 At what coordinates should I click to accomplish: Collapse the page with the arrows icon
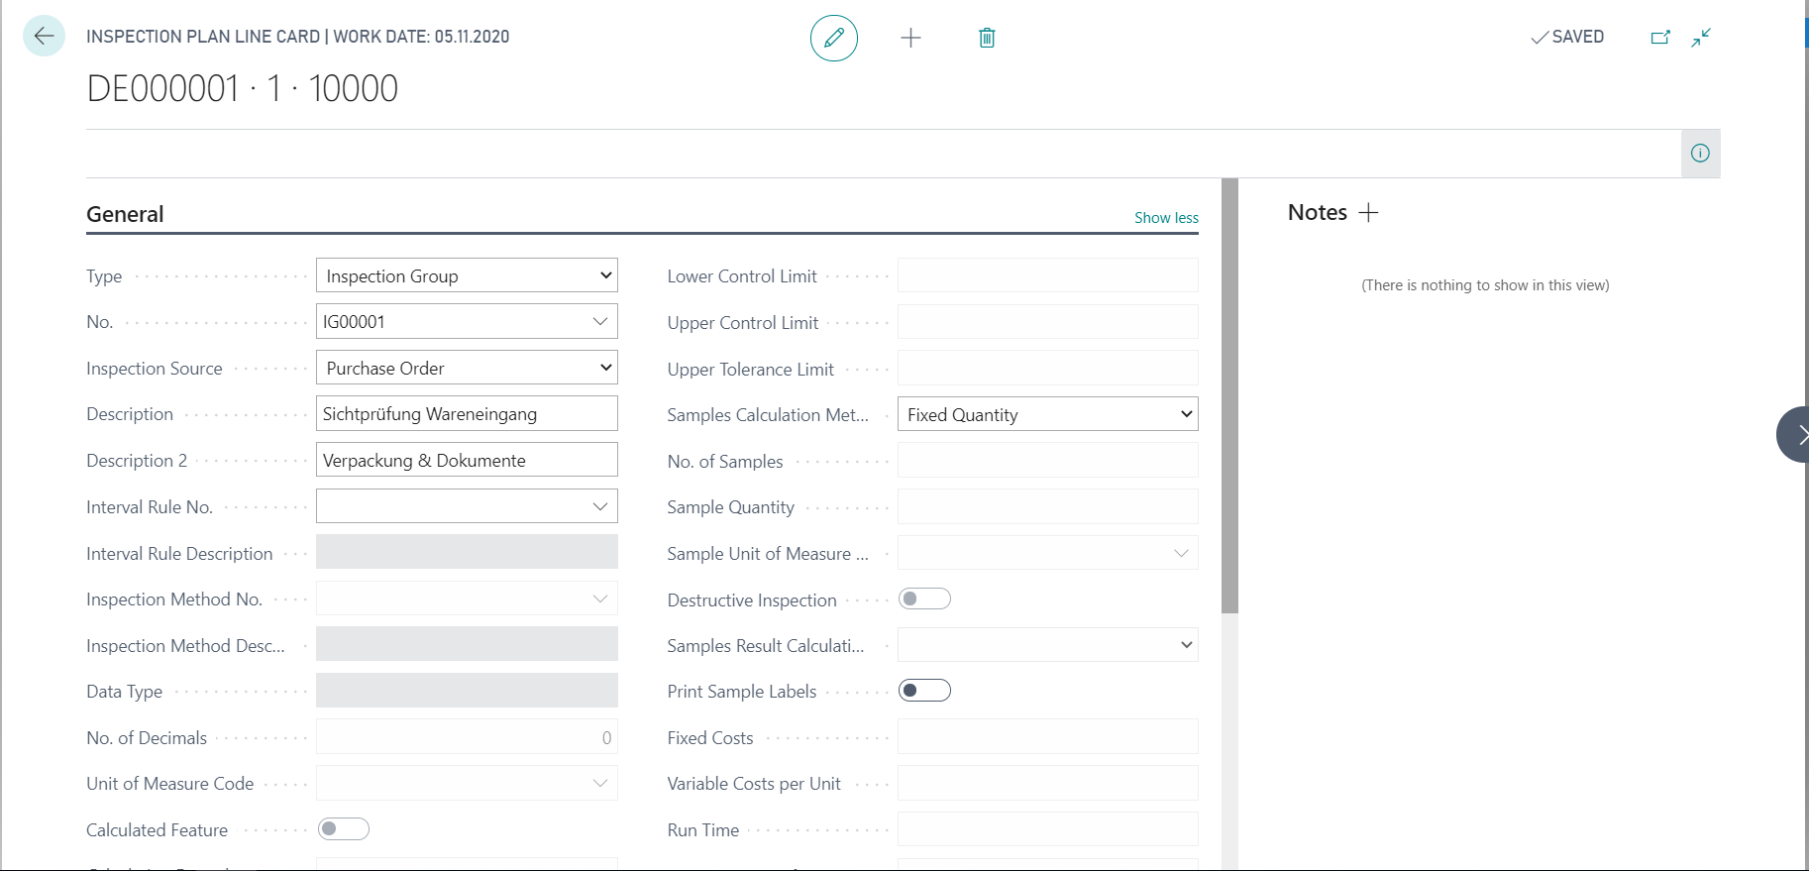tap(1701, 38)
